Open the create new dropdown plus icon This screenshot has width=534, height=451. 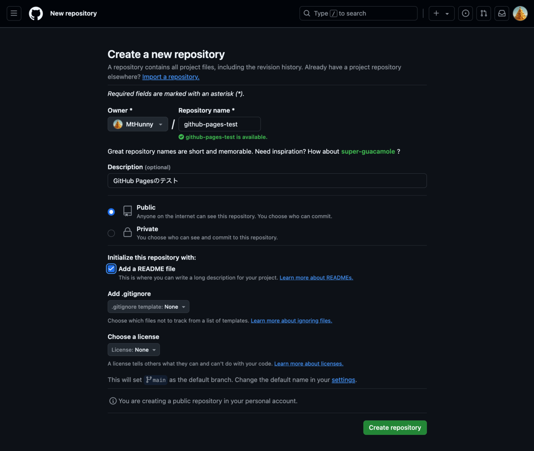pyautogui.click(x=441, y=13)
